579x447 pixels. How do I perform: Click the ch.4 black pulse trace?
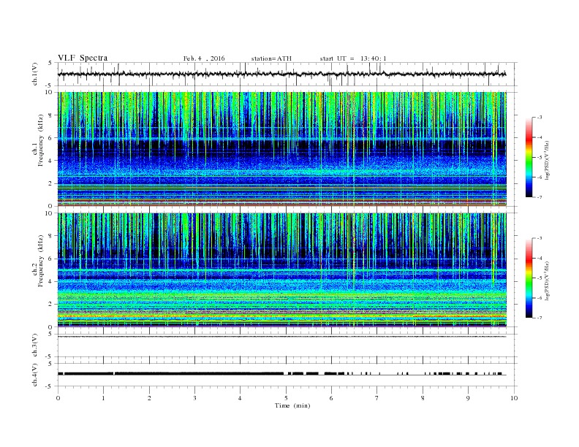point(281,374)
